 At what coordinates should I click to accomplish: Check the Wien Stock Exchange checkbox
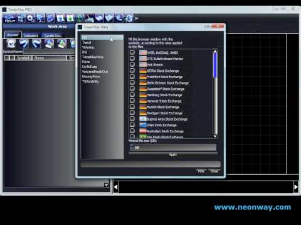click(132, 125)
